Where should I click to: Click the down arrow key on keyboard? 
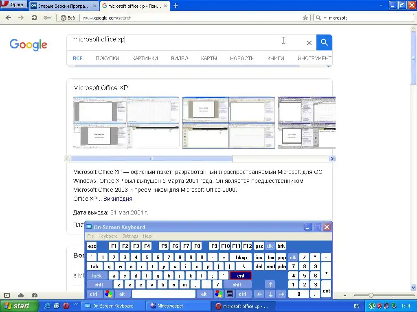coord(271,294)
